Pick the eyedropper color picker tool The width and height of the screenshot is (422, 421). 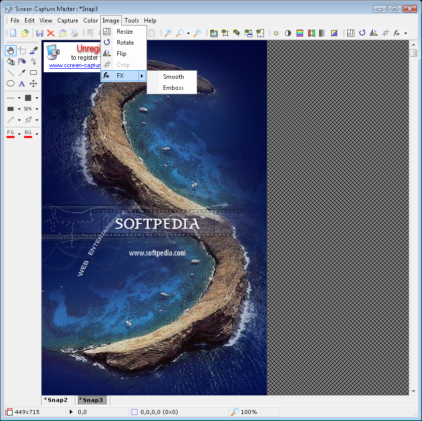tap(34, 51)
